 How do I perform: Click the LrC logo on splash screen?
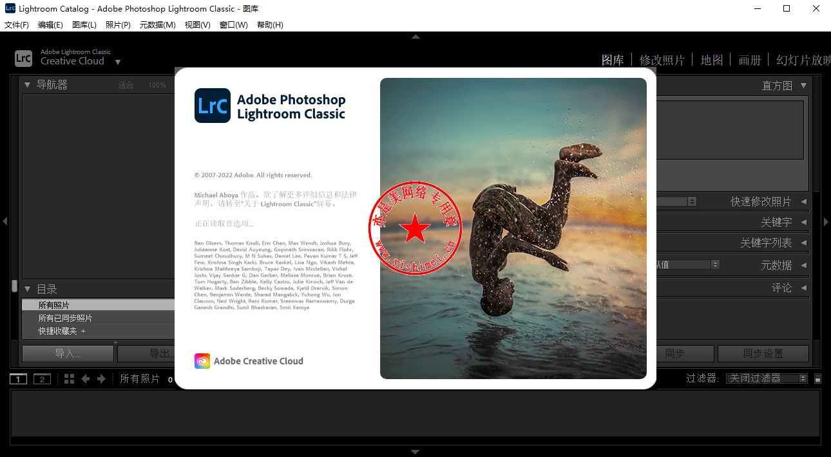click(213, 106)
